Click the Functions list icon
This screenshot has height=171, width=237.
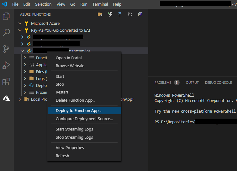pyautogui.click(x=32, y=58)
